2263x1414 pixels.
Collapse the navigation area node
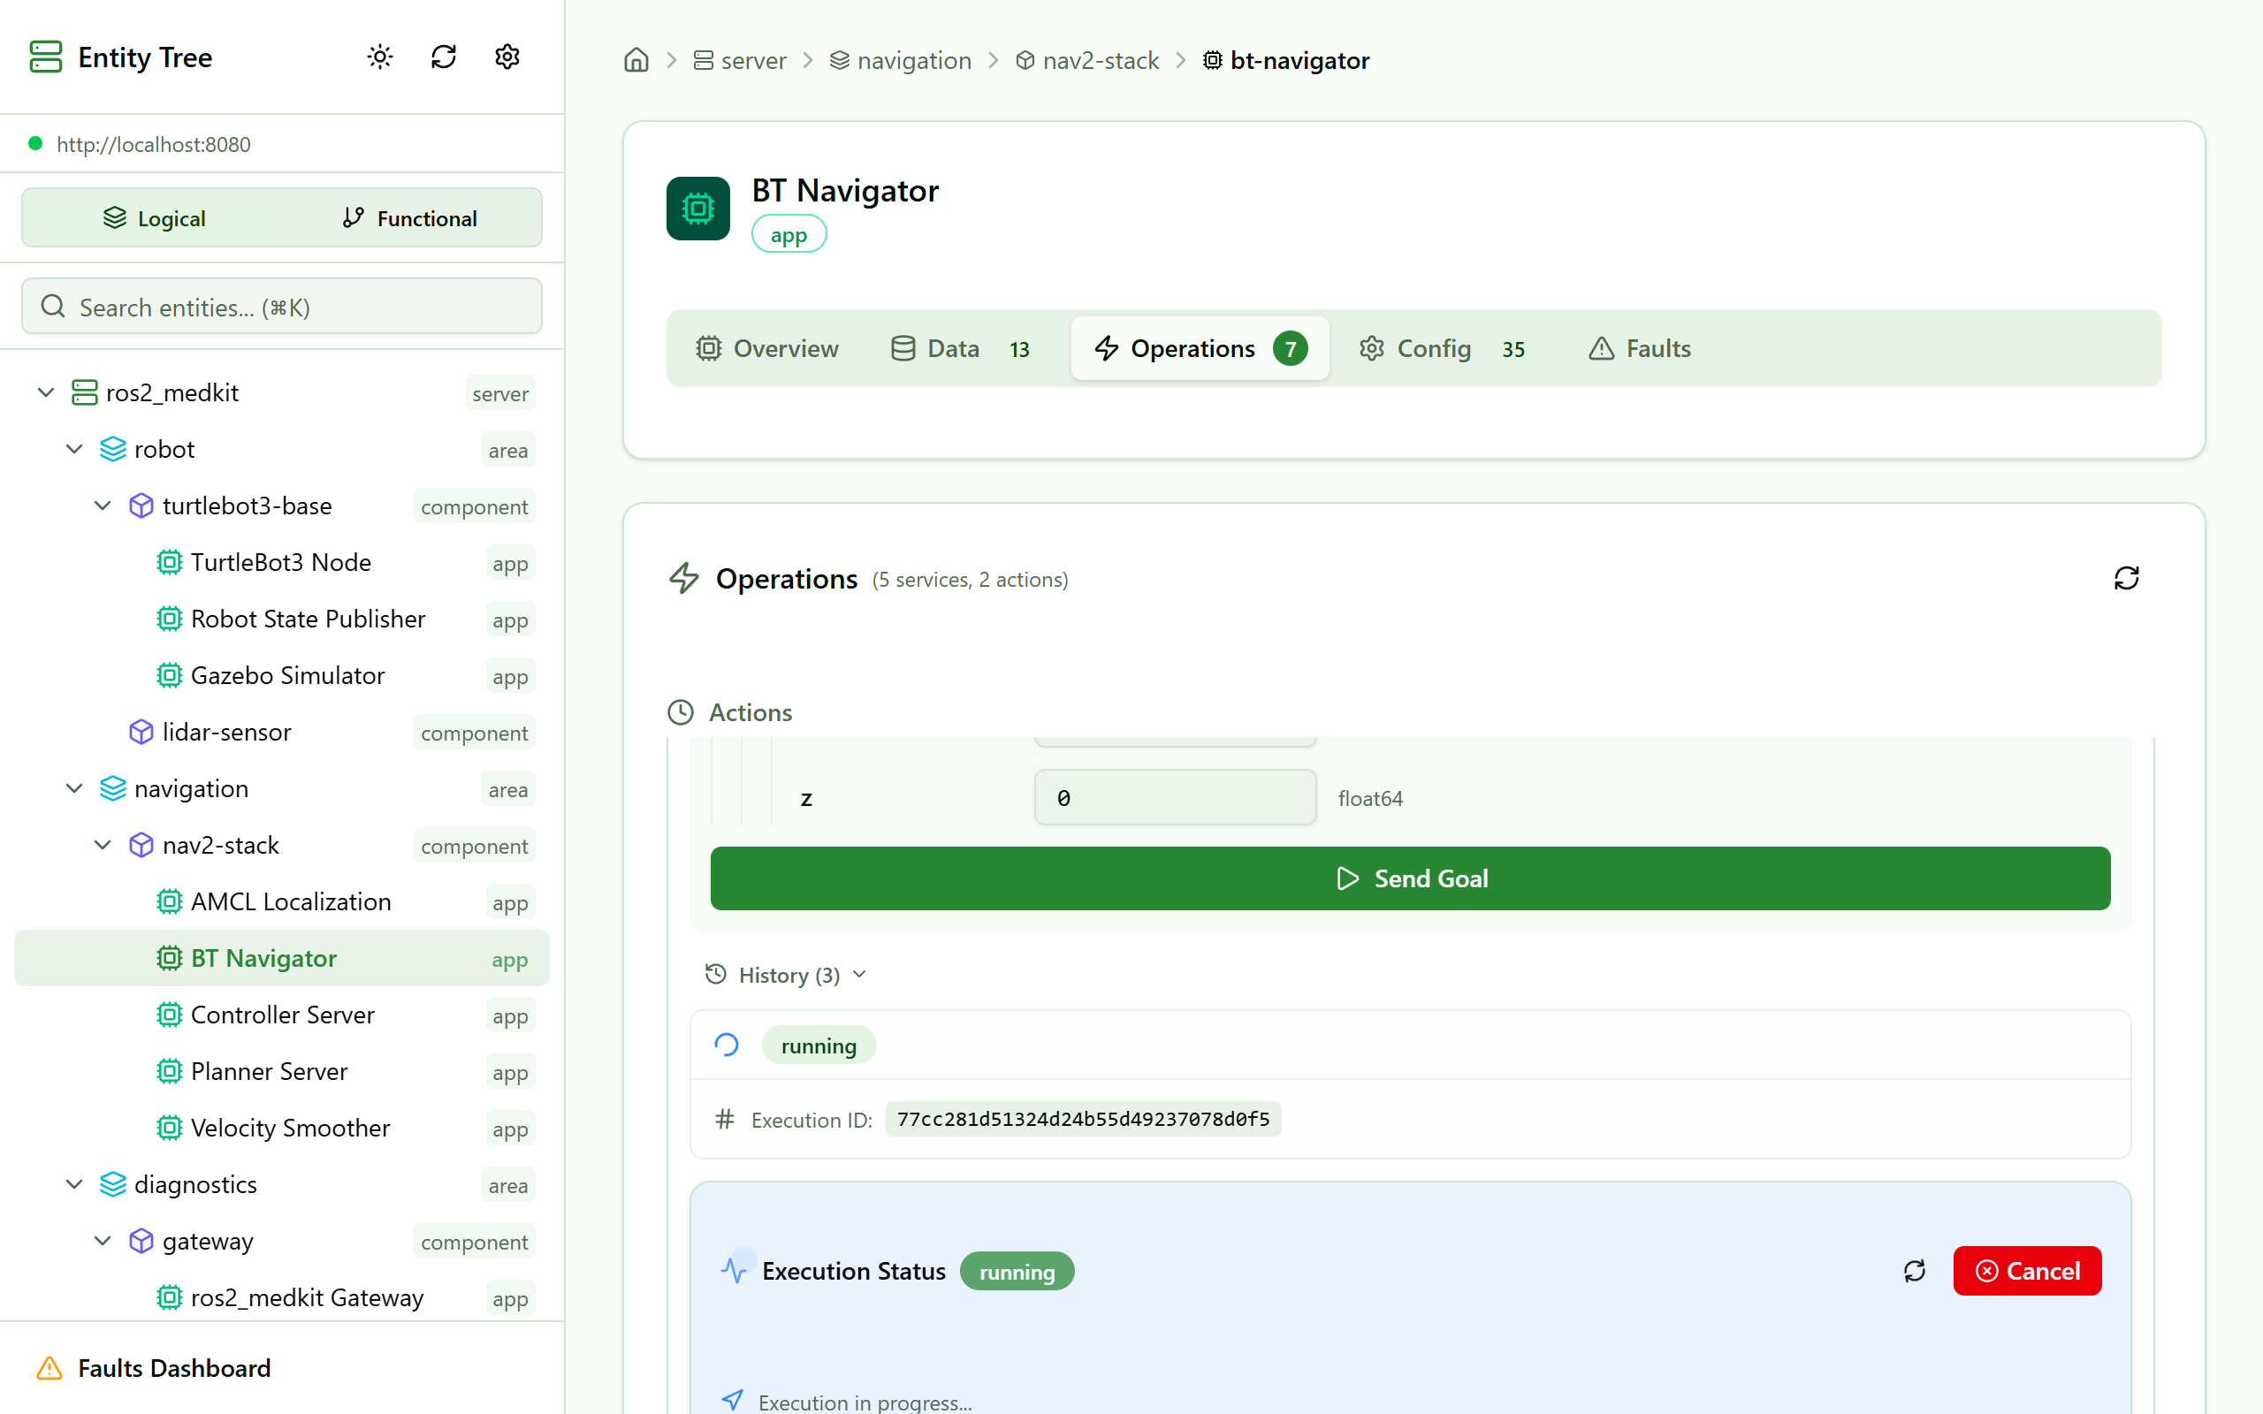pyautogui.click(x=74, y=788)
